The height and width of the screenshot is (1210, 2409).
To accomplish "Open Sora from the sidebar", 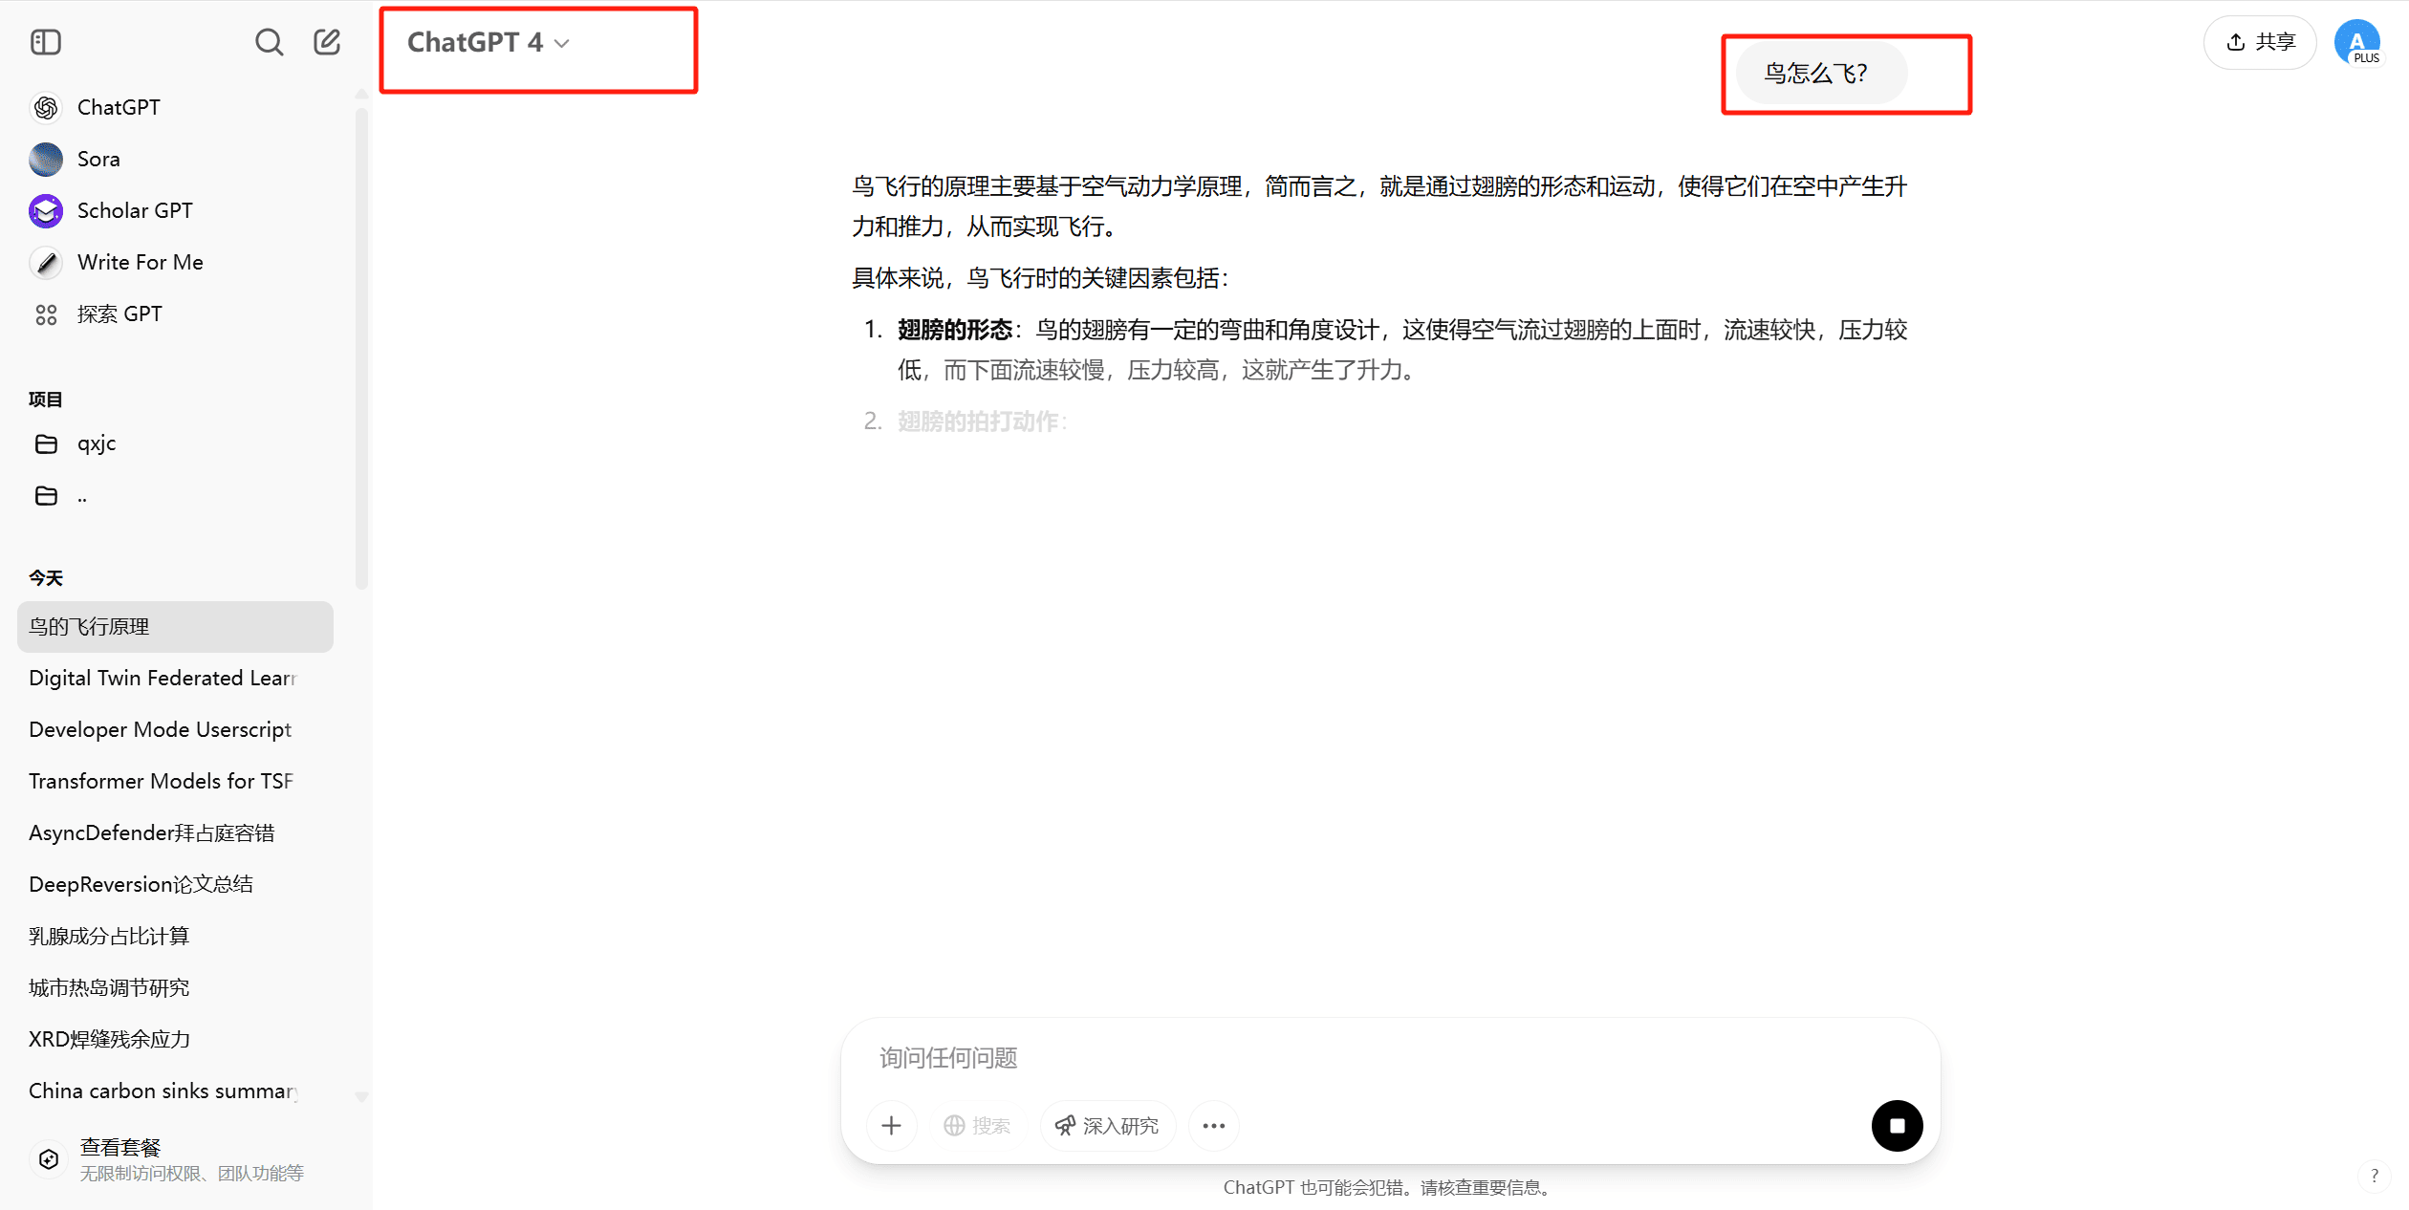I will 176,160.
